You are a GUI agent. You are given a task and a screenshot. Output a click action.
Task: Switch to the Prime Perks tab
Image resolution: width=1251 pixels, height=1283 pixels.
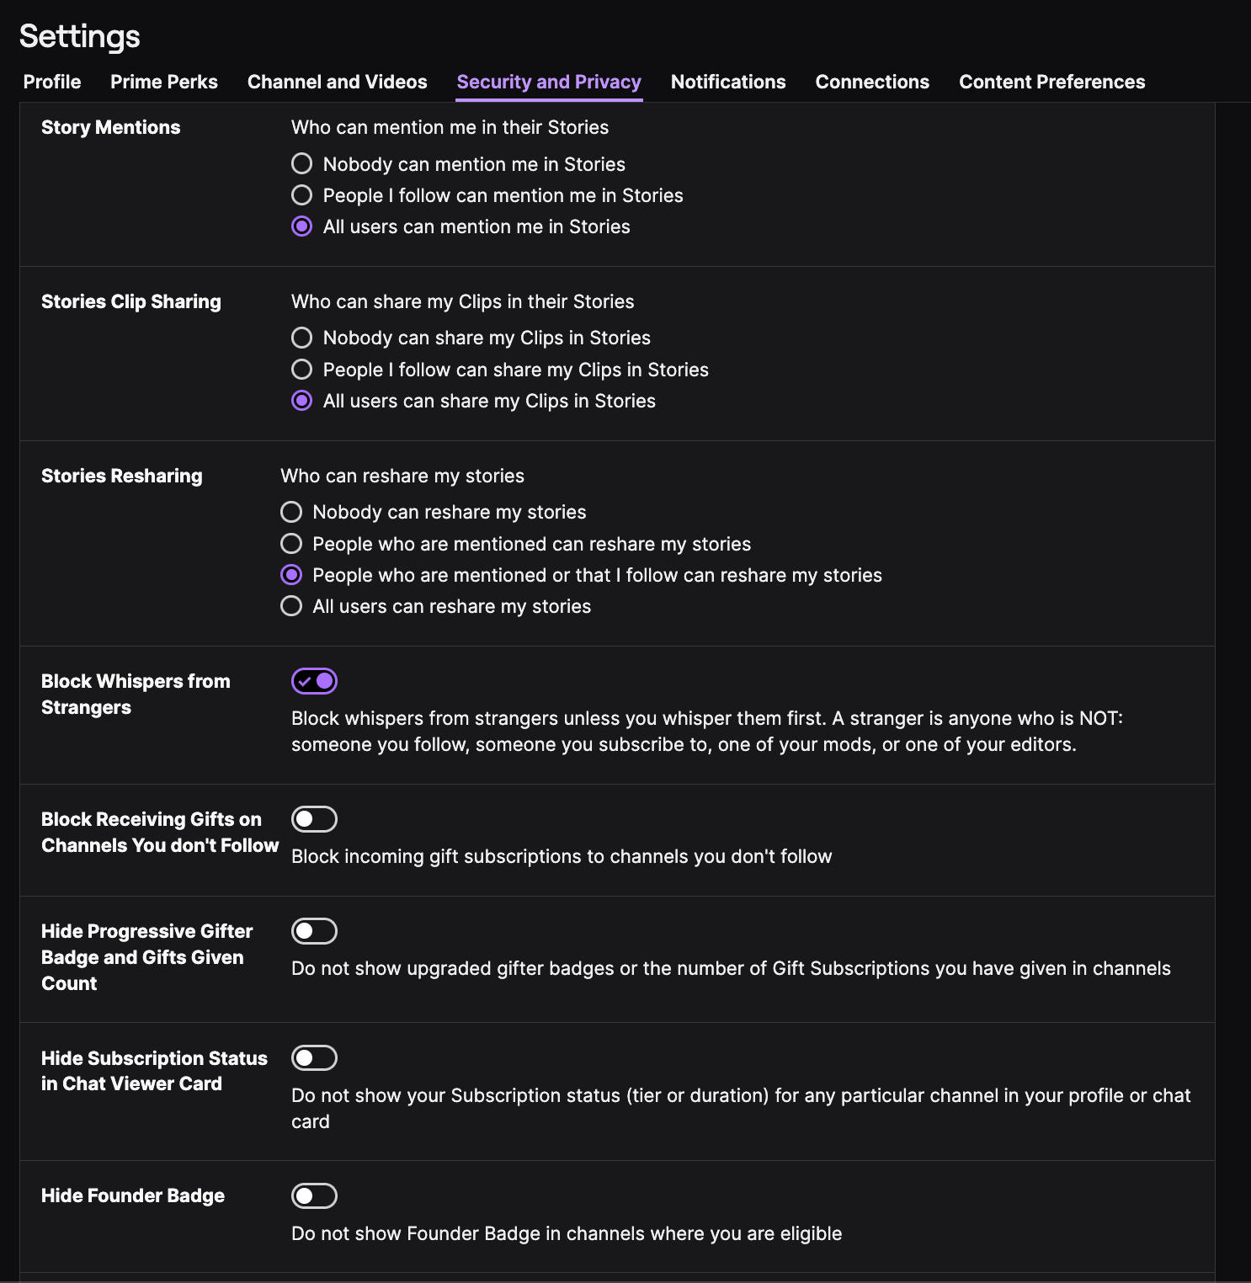coord(164,82)
